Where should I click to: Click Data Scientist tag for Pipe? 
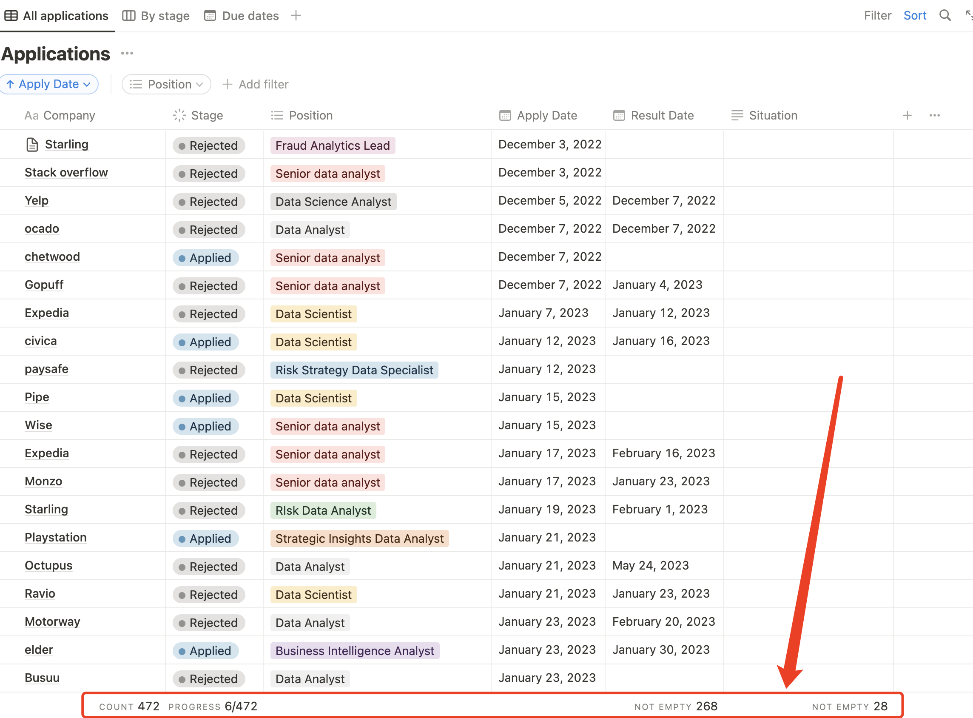coord(313,398)
